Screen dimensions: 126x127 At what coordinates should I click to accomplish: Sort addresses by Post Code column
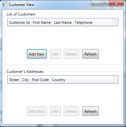(x=40, y=79)
